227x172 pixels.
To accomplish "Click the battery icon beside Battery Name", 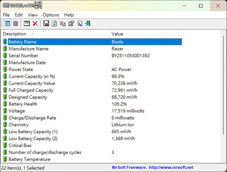I will (5, 42).
